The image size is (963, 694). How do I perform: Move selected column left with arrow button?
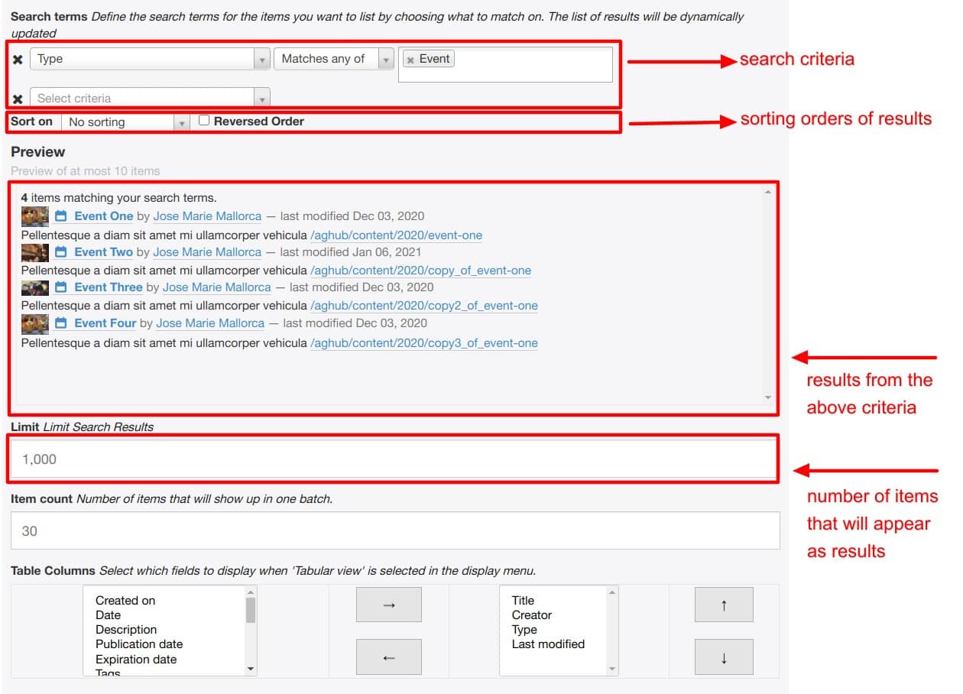pyautogui.click(x=388, y=657)
